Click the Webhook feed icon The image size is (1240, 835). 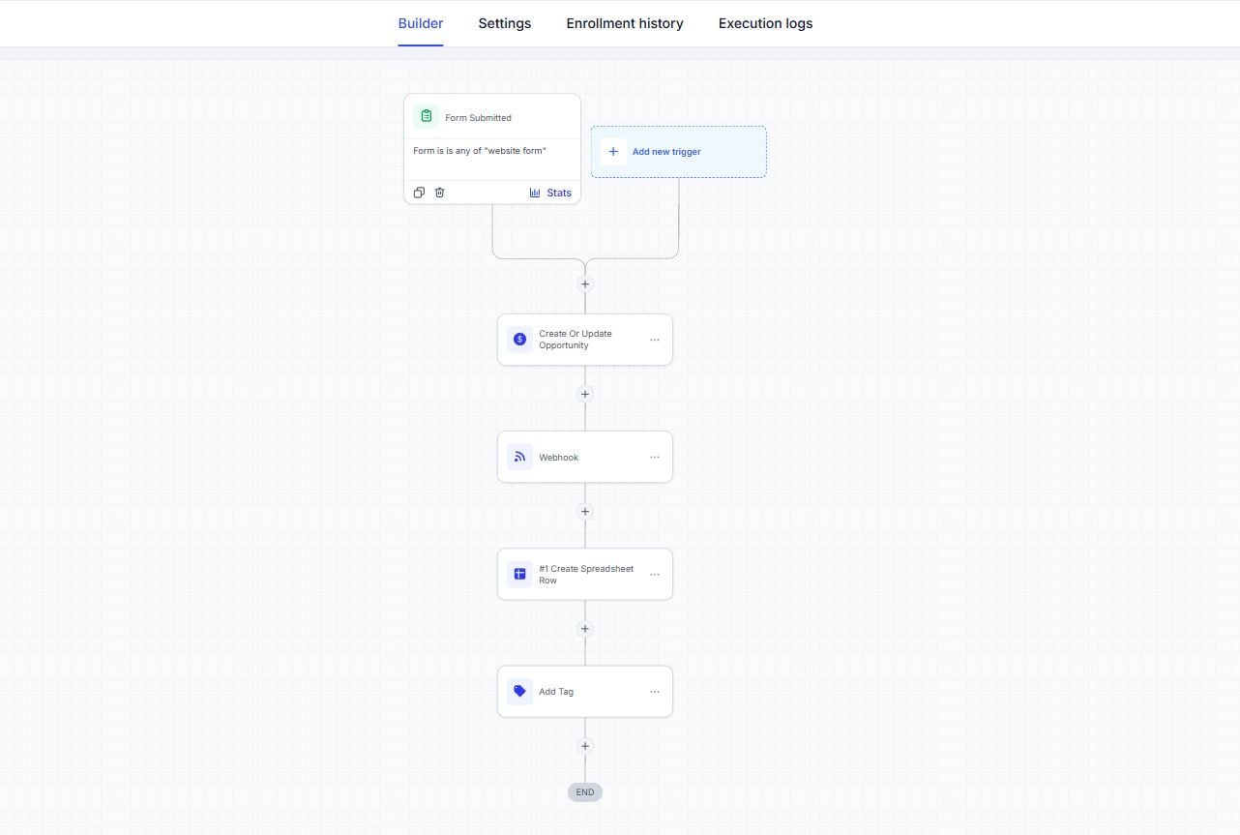519,457
